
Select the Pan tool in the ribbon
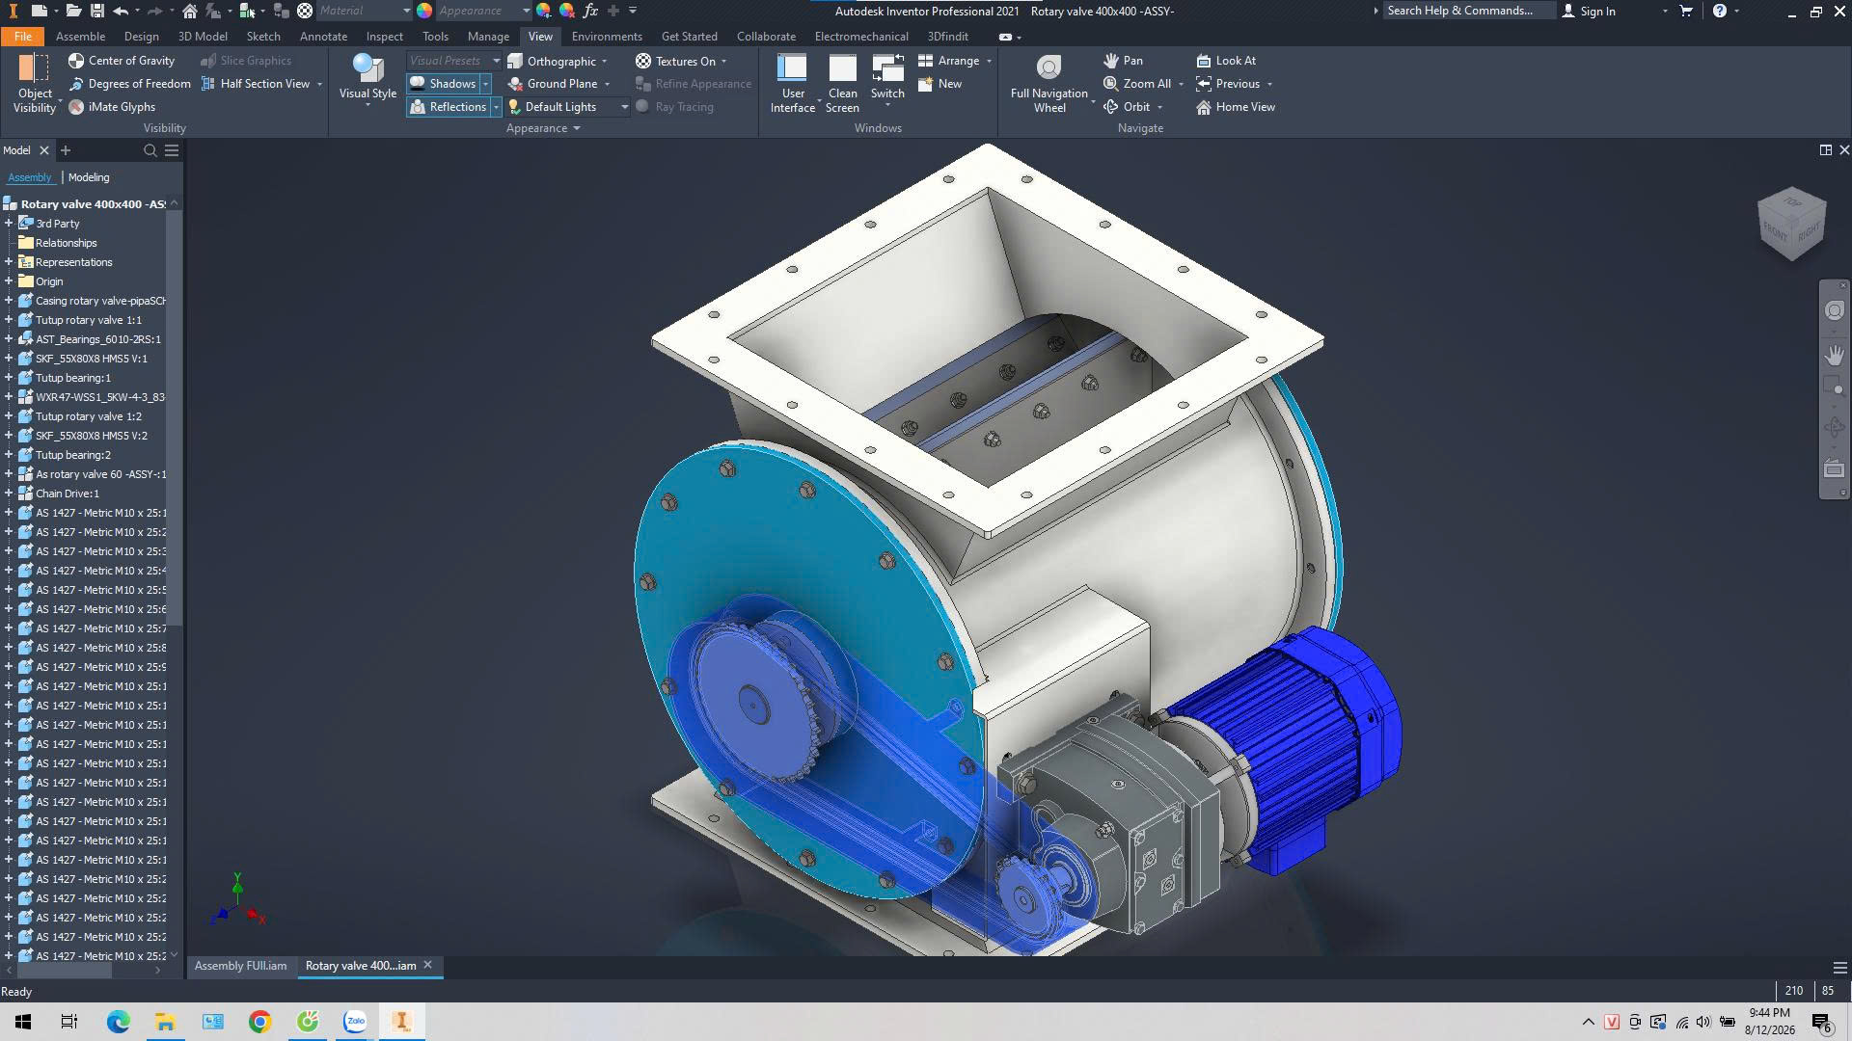coord(1124,61)
